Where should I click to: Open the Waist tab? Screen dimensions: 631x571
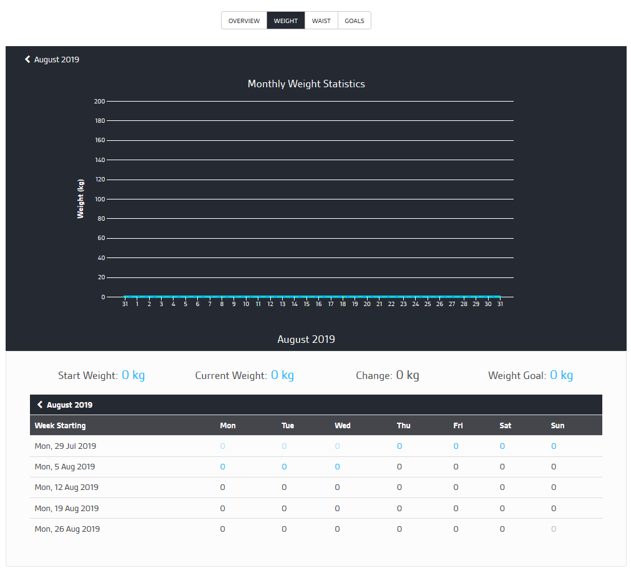point(321,21)
